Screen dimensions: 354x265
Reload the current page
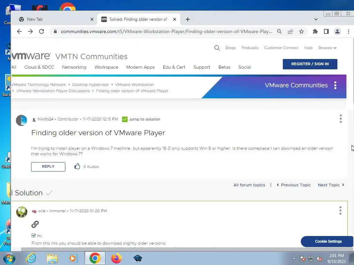click(x=41, y=31)
